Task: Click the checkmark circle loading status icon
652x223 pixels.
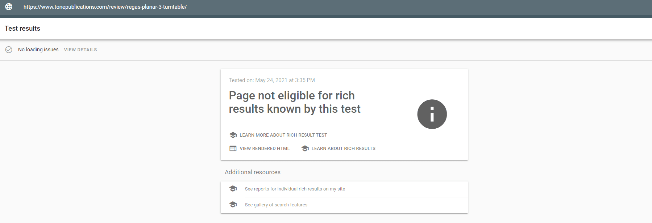Action: click(9, 50)
